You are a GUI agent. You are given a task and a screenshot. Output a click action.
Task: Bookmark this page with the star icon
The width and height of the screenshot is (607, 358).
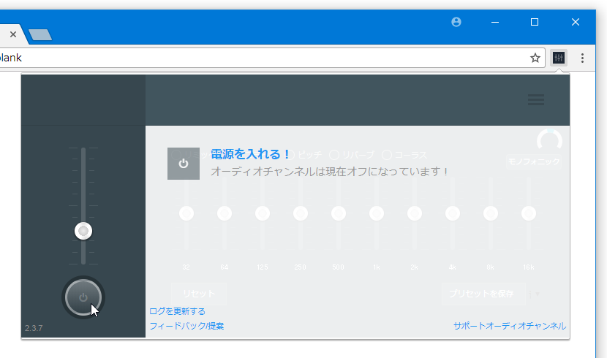(x=535, y=58)
